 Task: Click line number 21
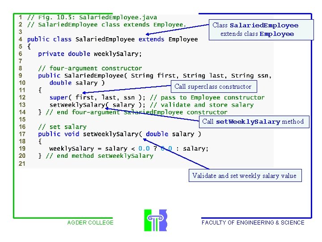coord(22,164)
